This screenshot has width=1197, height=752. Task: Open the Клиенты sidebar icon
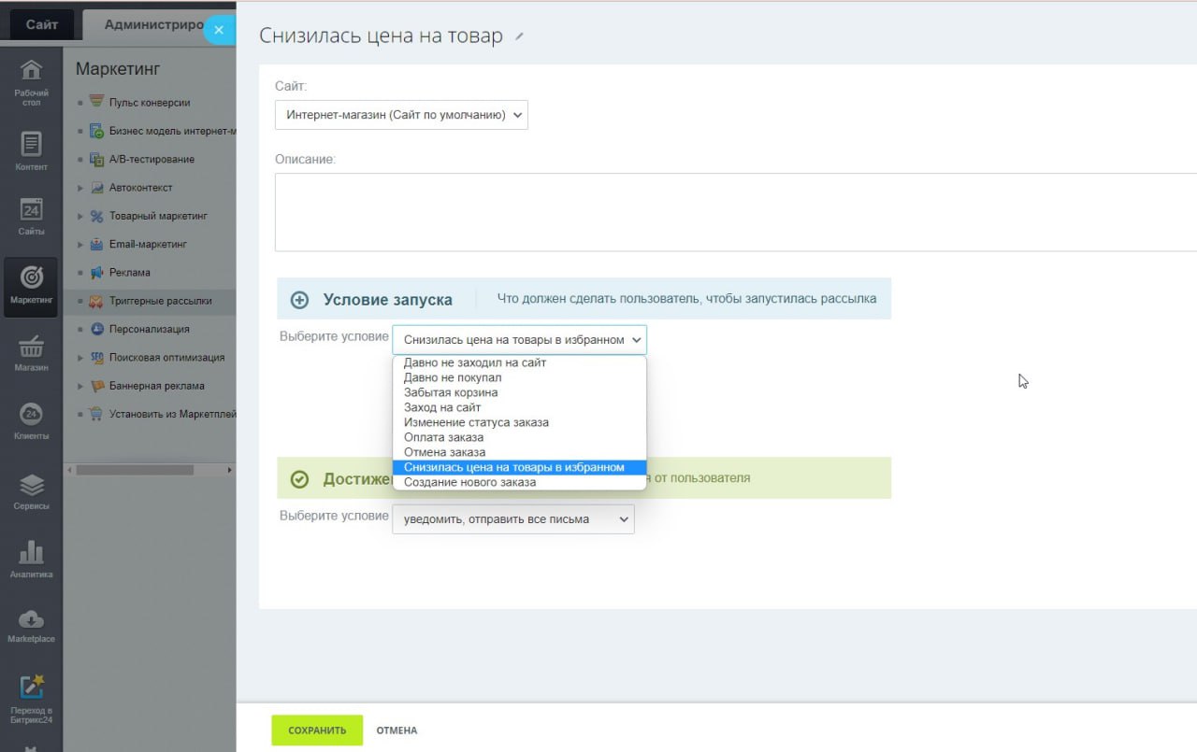click(x=31, y=421)
